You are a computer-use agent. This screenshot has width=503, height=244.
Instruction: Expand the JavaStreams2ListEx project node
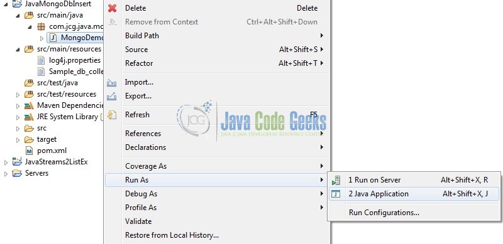click(6, 162)
